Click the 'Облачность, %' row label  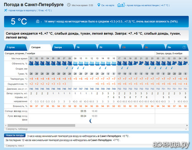pos(20,64)
